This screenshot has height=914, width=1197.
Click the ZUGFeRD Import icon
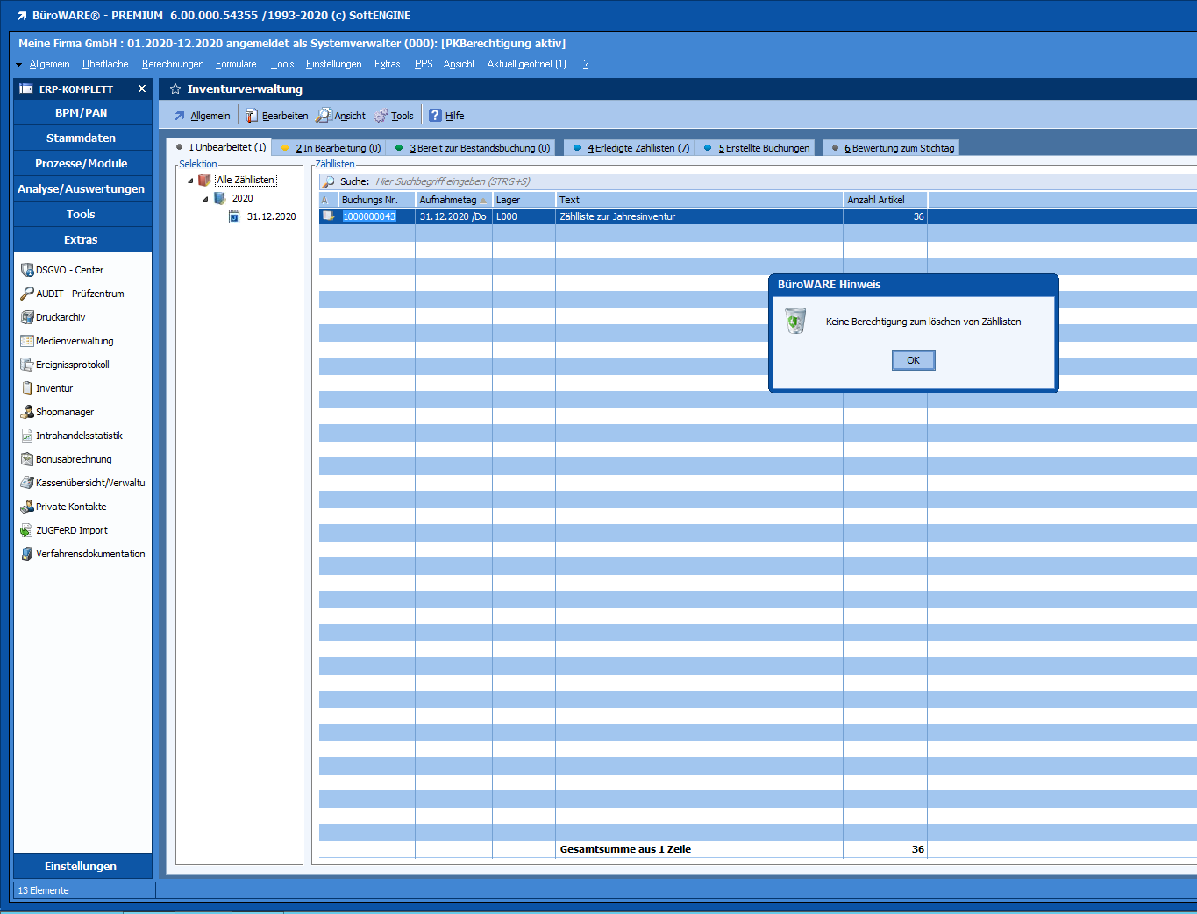point(27,530)
